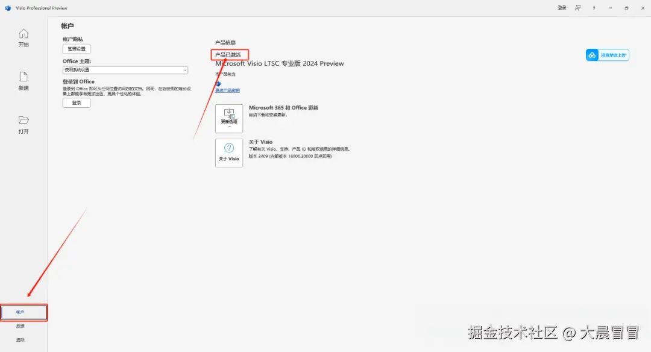
Task: Open the 打开 file browsing page
Action: tap(24, 125)
